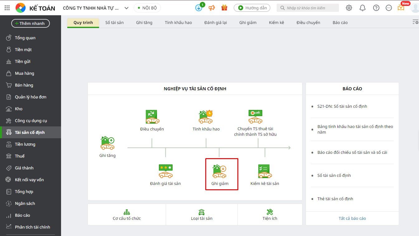Click the New badge feature icon
The height and width of the screenshot is (236, 419).
[401, 7]
